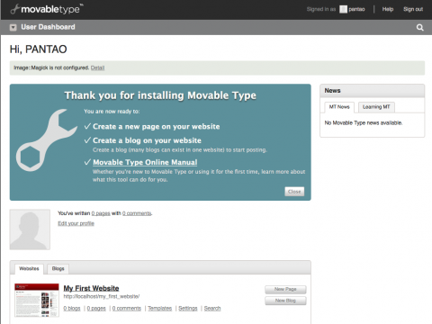
Task: Click the 0 pages link in profile summary
Action: tap(101, 213)
